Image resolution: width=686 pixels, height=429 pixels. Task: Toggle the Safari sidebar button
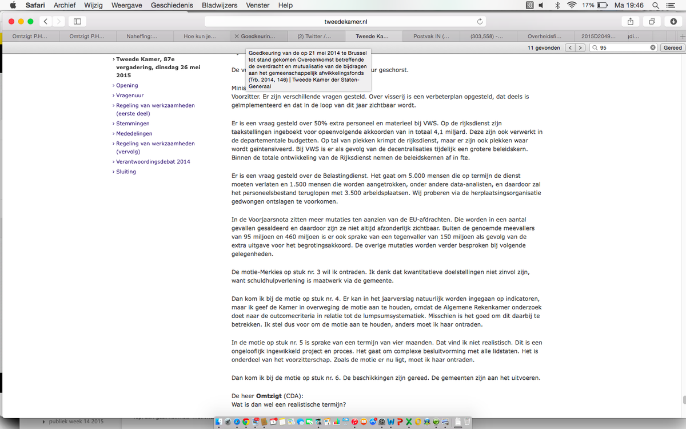click(x=77, y=21)
